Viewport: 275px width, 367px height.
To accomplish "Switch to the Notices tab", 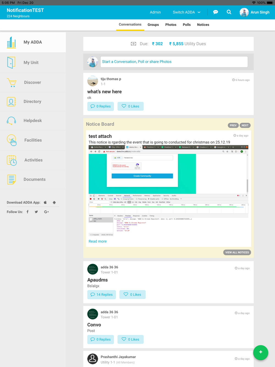I will pos(203,25).
